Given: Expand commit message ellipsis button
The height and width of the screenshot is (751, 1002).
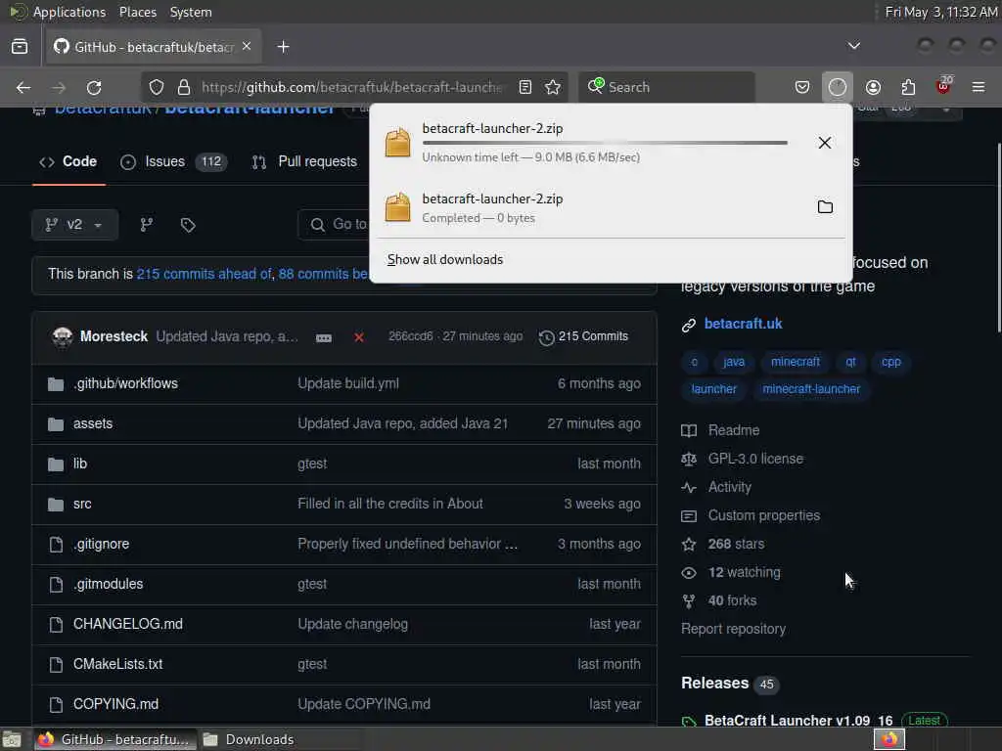Looking at the screenshot, I should [324, 337].
